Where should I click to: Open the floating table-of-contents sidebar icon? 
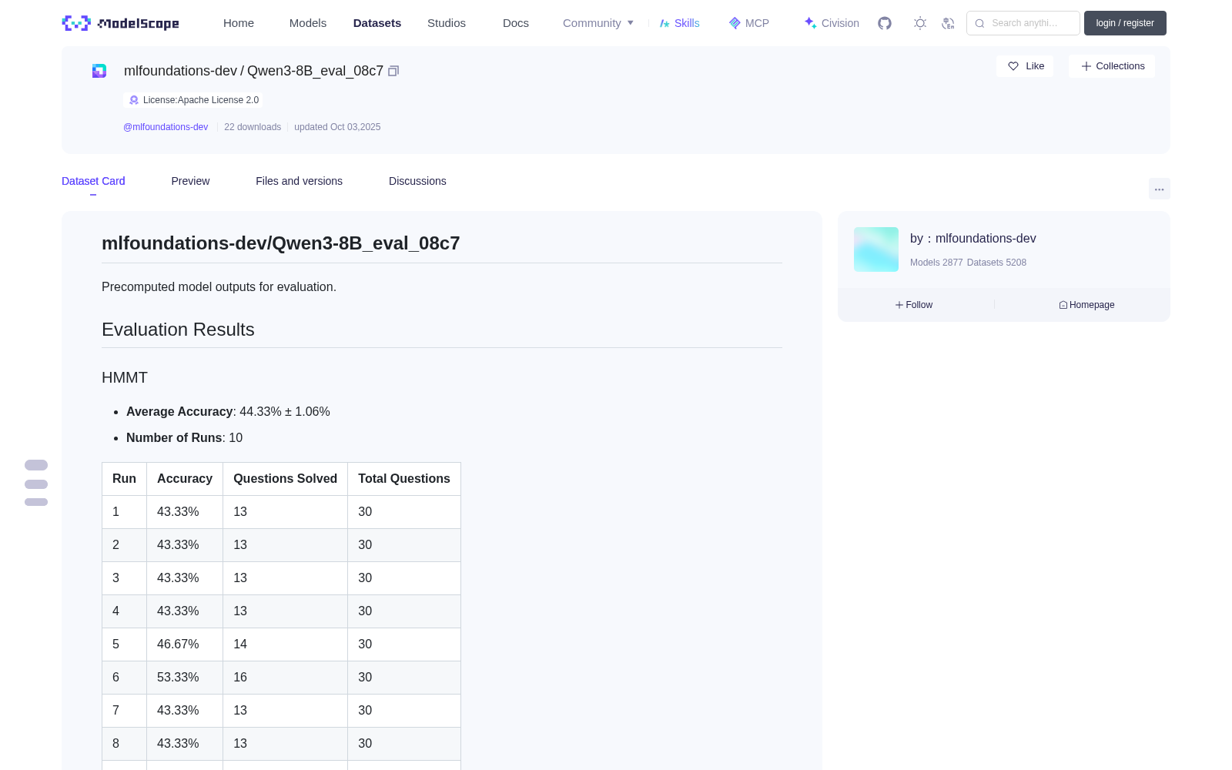(x=36, y=484)
